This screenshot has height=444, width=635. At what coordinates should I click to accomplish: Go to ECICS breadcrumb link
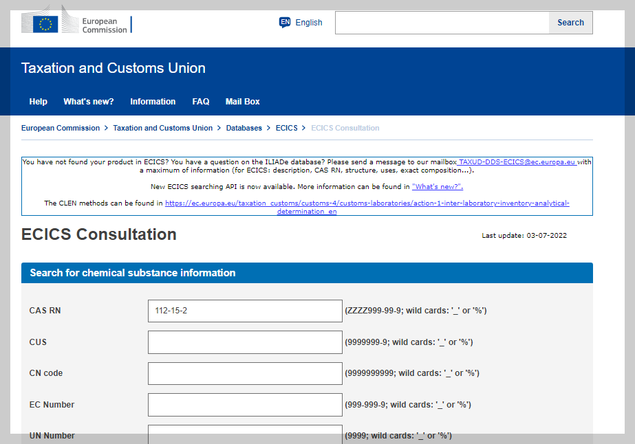286,128
